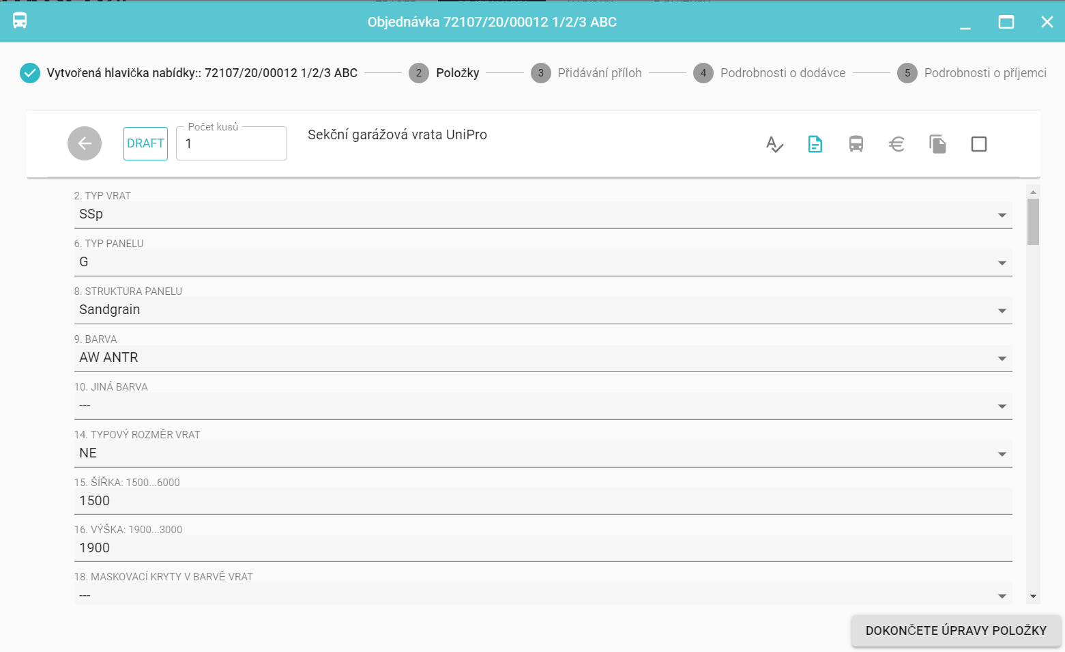Toggle the square checkbox in item toolbar
1065x652 pixels.
tap(978, 144)
